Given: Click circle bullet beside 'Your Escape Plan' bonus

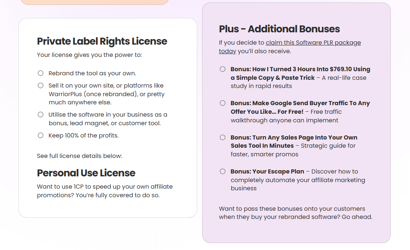Looking at the screenshot, I should (x=223, y=171).
